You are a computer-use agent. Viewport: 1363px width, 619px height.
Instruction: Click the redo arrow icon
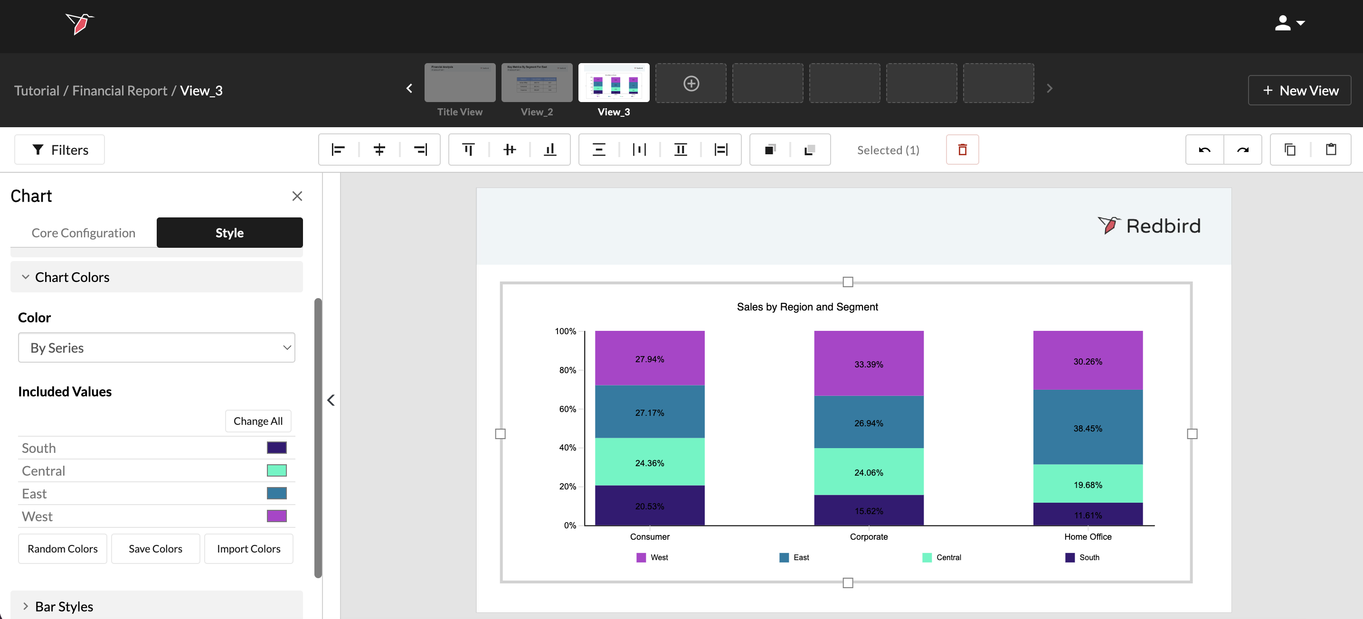tap(1242, 150)
